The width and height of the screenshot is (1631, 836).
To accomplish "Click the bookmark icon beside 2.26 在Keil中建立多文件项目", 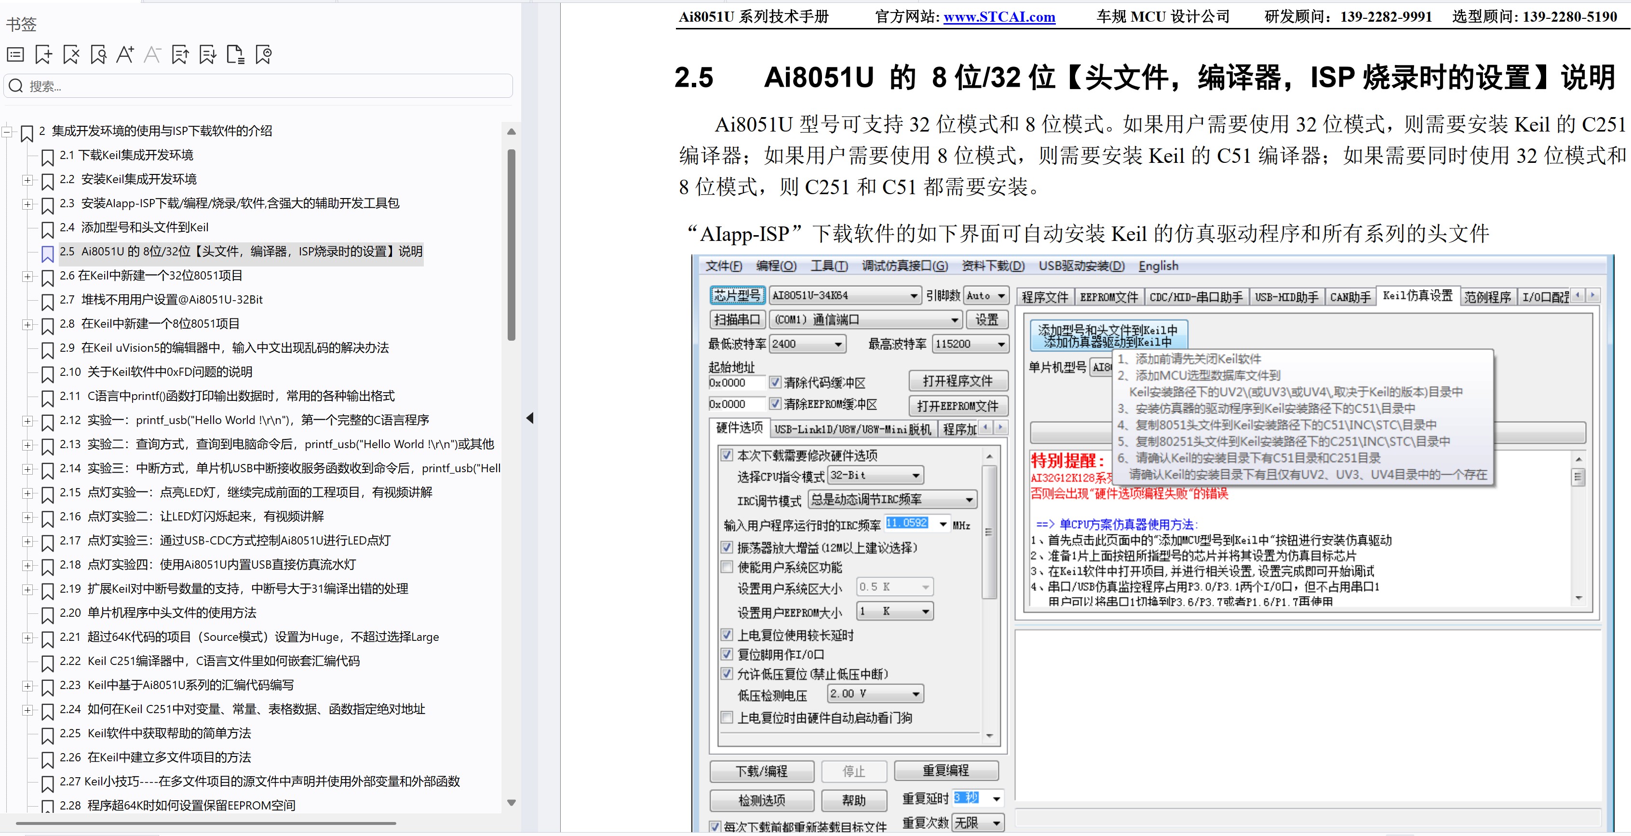I will pyautogui.click(x=47, y=759).
